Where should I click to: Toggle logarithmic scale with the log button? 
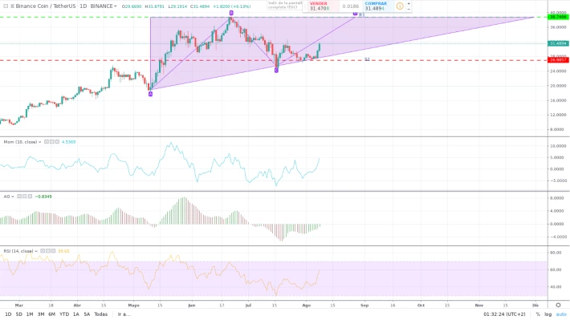pos(548,314)
